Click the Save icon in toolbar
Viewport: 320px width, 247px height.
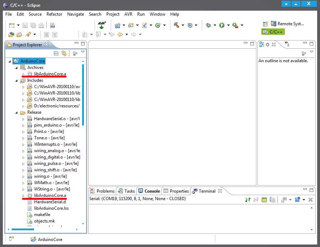tap(25, 25)
